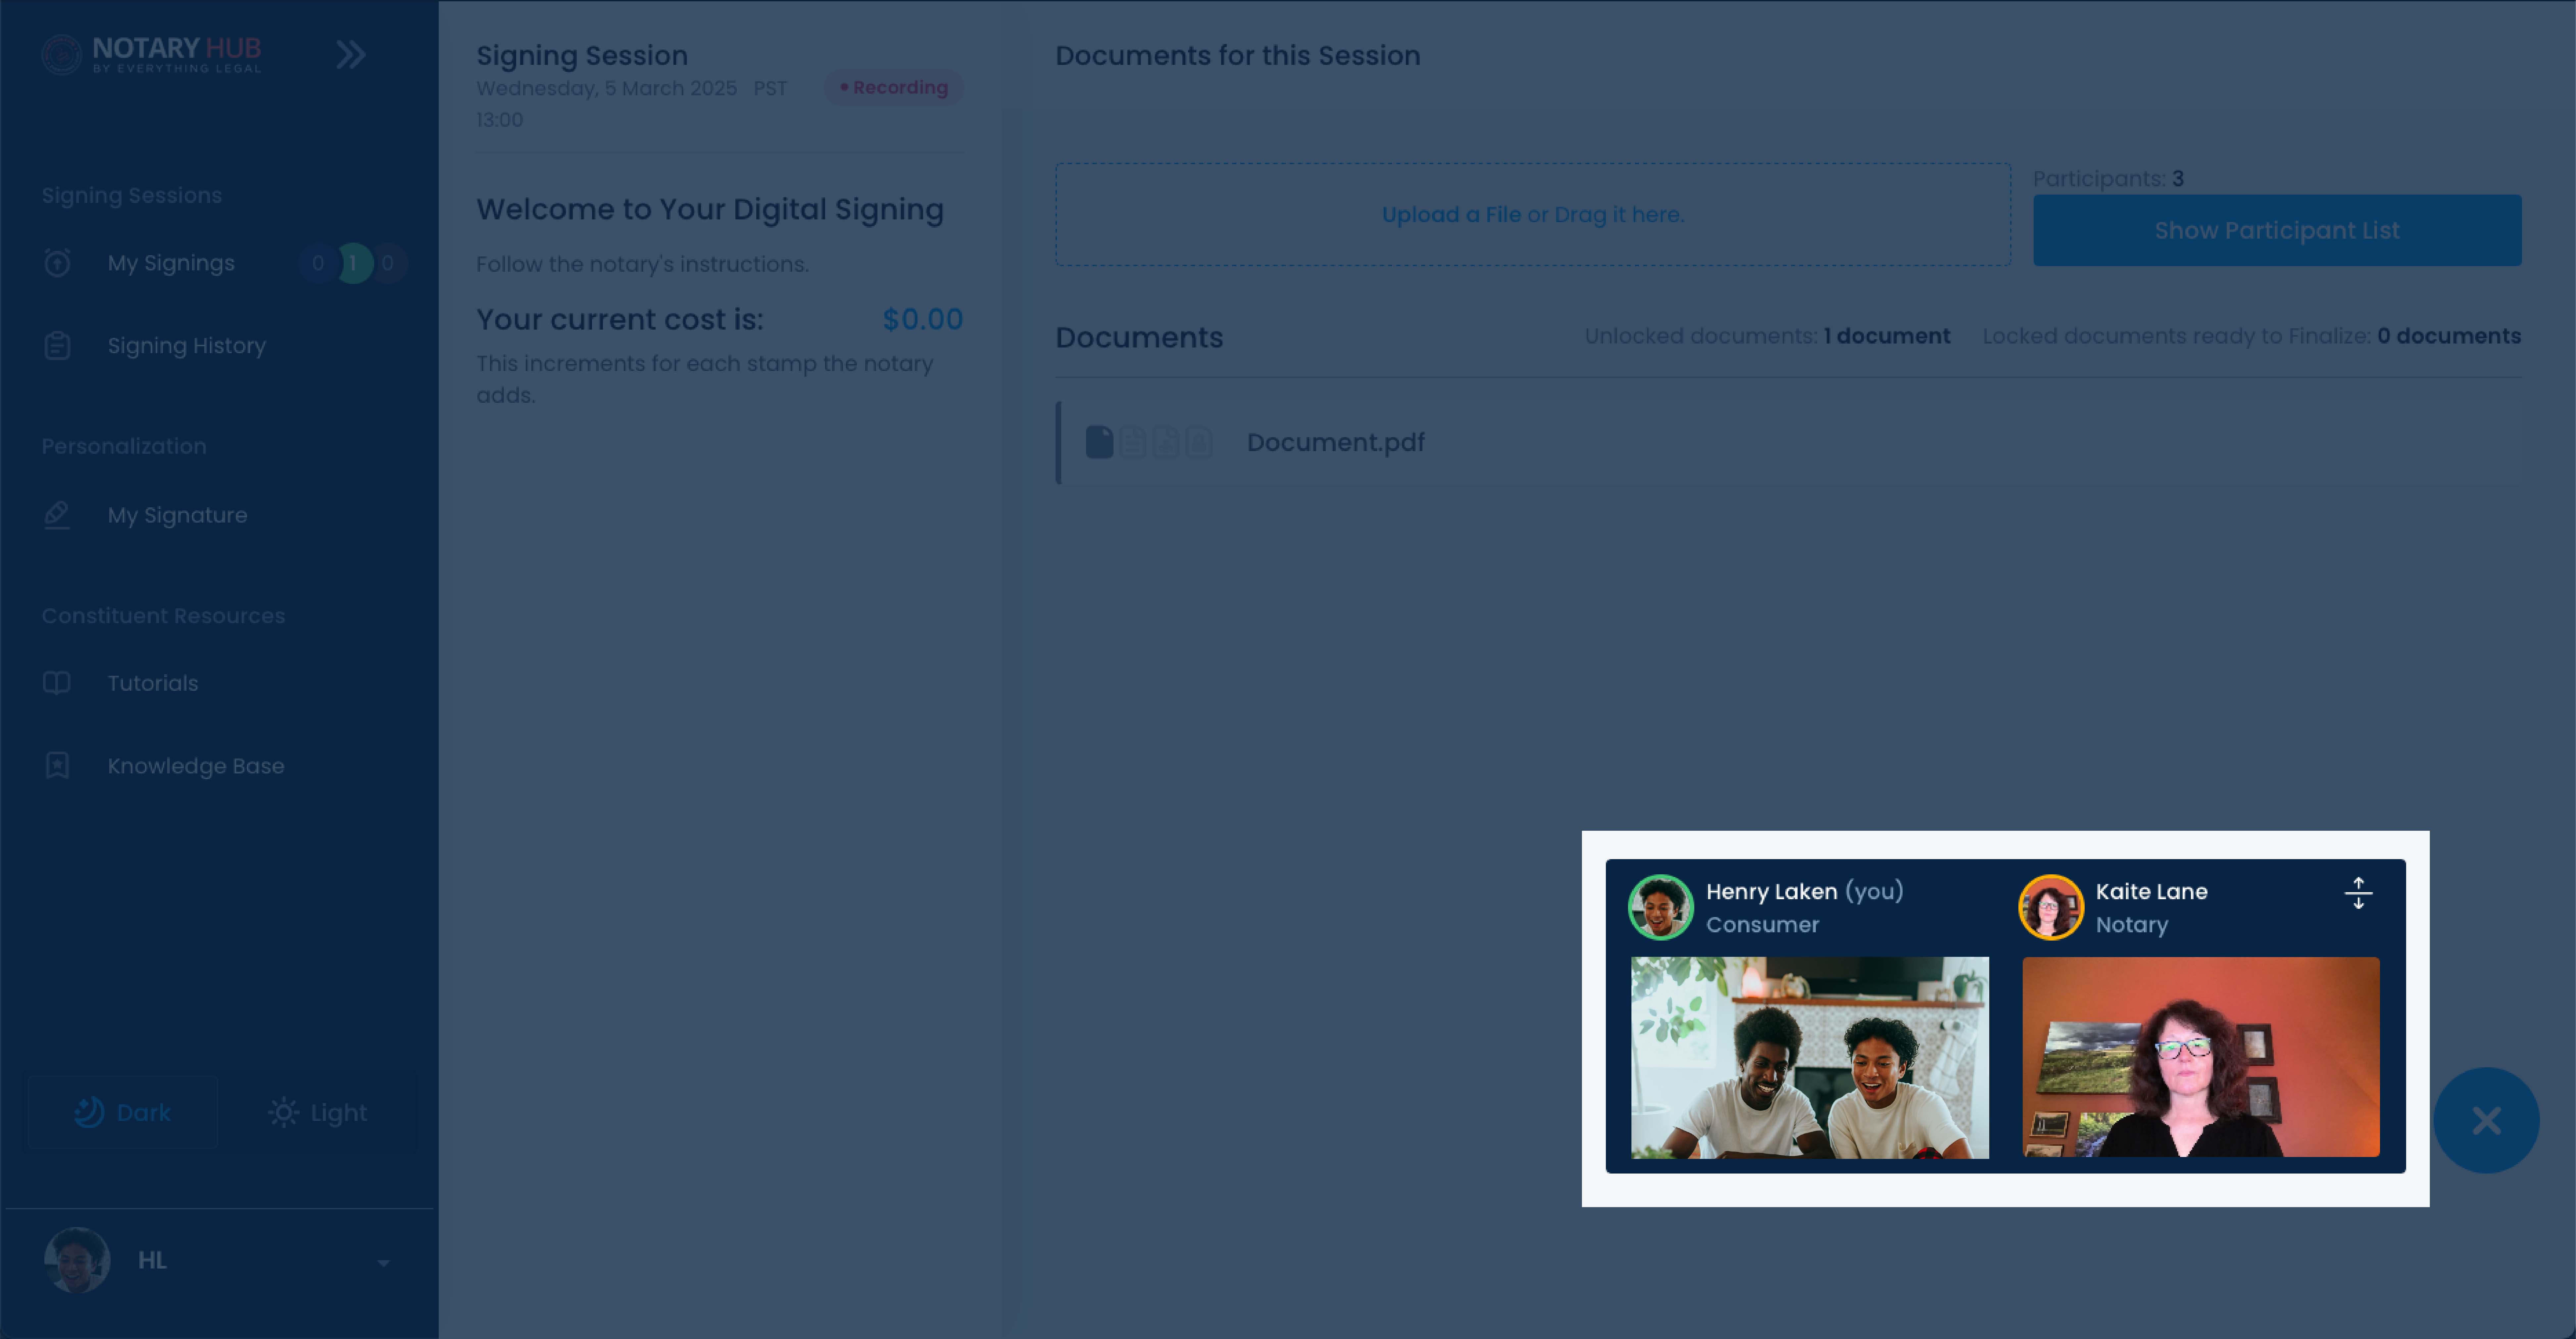Viewport: 2576px width, 1339px height.
Task: Collapse the video panel with vertical arrows icon
Action: click(x=2358, y=893)
